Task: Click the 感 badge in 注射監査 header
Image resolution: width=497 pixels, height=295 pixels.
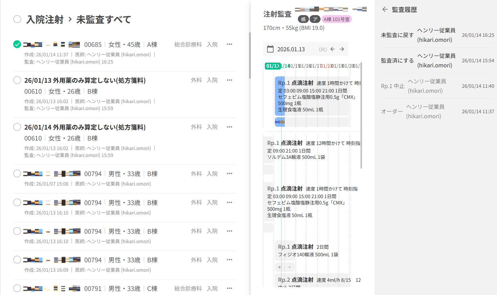Action: click(x=303, y=19)
